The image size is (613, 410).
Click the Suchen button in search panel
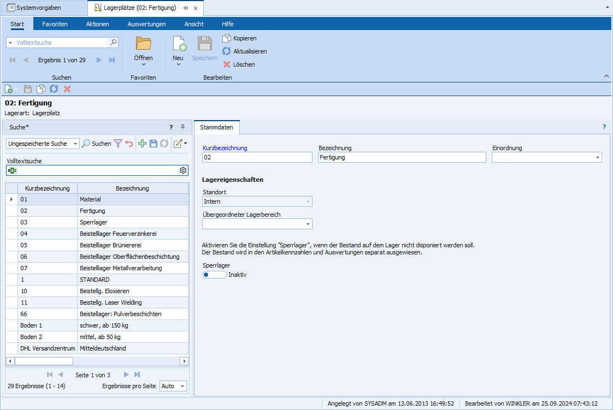click(96, 144)
